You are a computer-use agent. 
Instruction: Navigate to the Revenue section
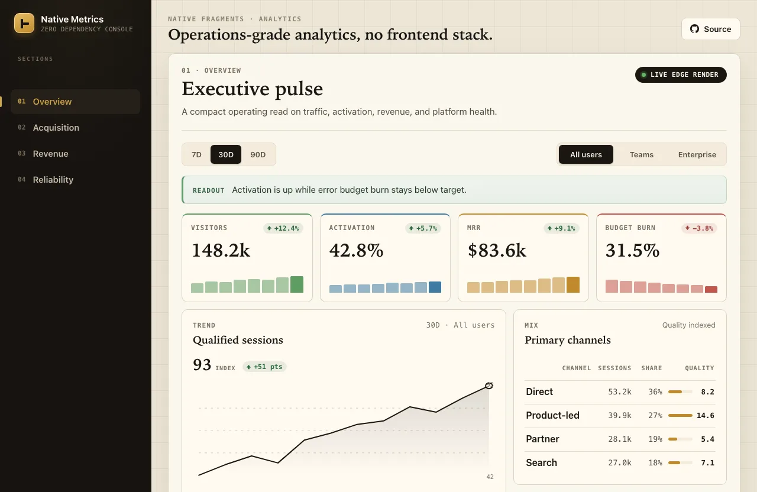(75, 154)
